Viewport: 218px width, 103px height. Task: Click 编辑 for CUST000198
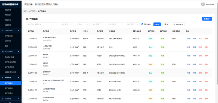194,82
